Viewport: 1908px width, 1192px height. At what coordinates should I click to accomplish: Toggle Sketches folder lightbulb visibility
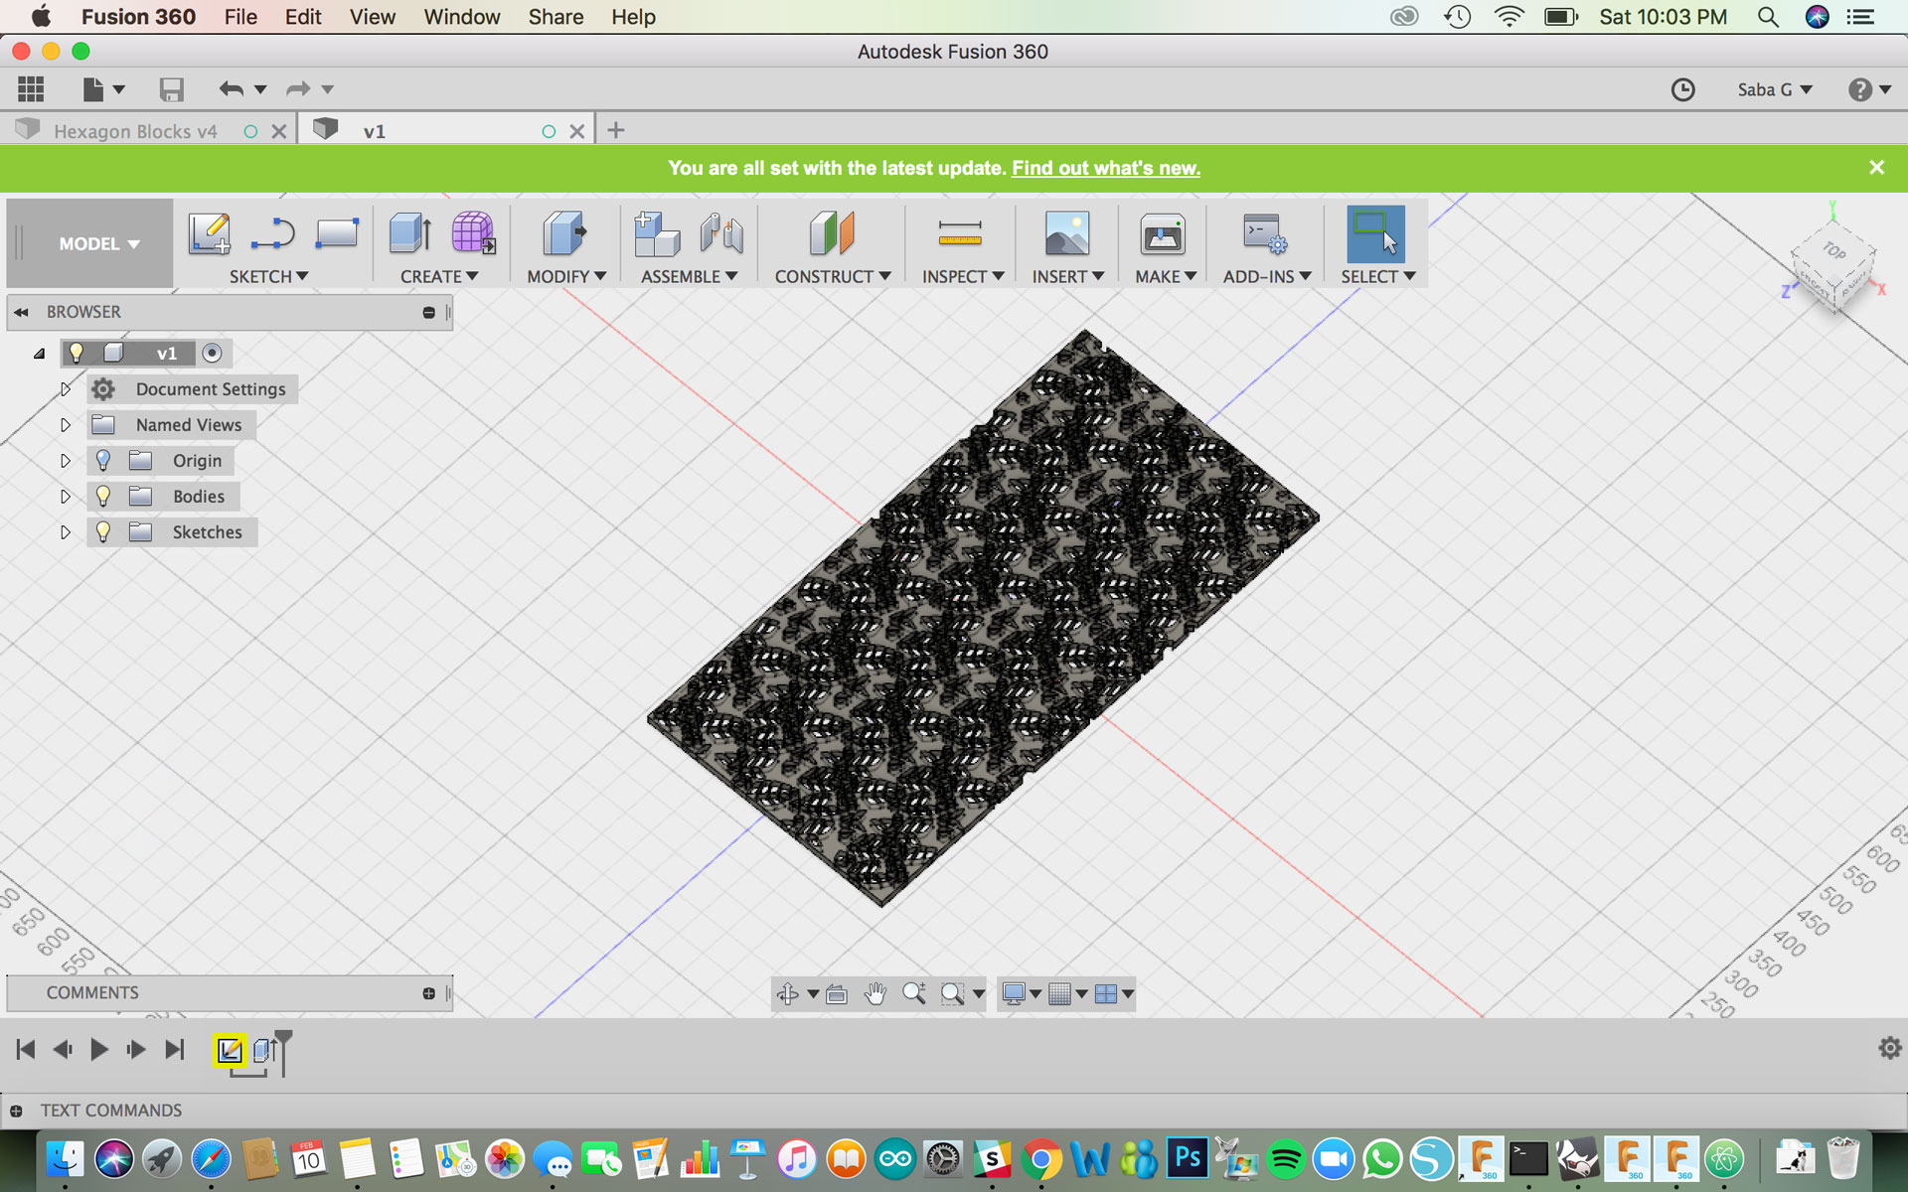click(x=103, y=531)
